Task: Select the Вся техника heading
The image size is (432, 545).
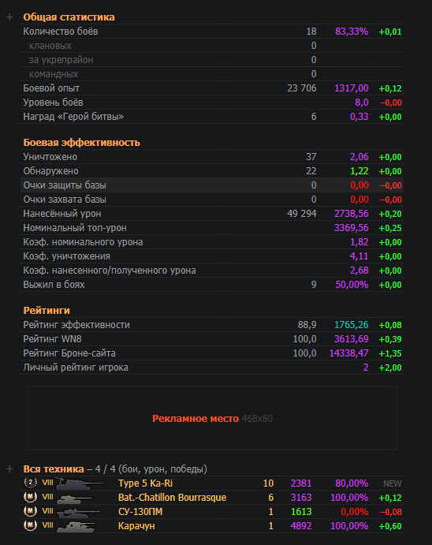Action: pos(54,468)
